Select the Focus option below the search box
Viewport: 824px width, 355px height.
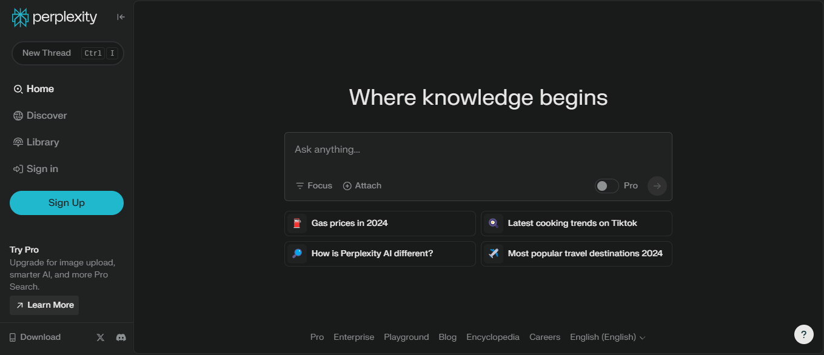313,185
